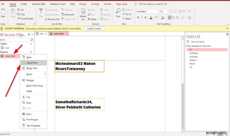Click the bullets list icon

171,11
